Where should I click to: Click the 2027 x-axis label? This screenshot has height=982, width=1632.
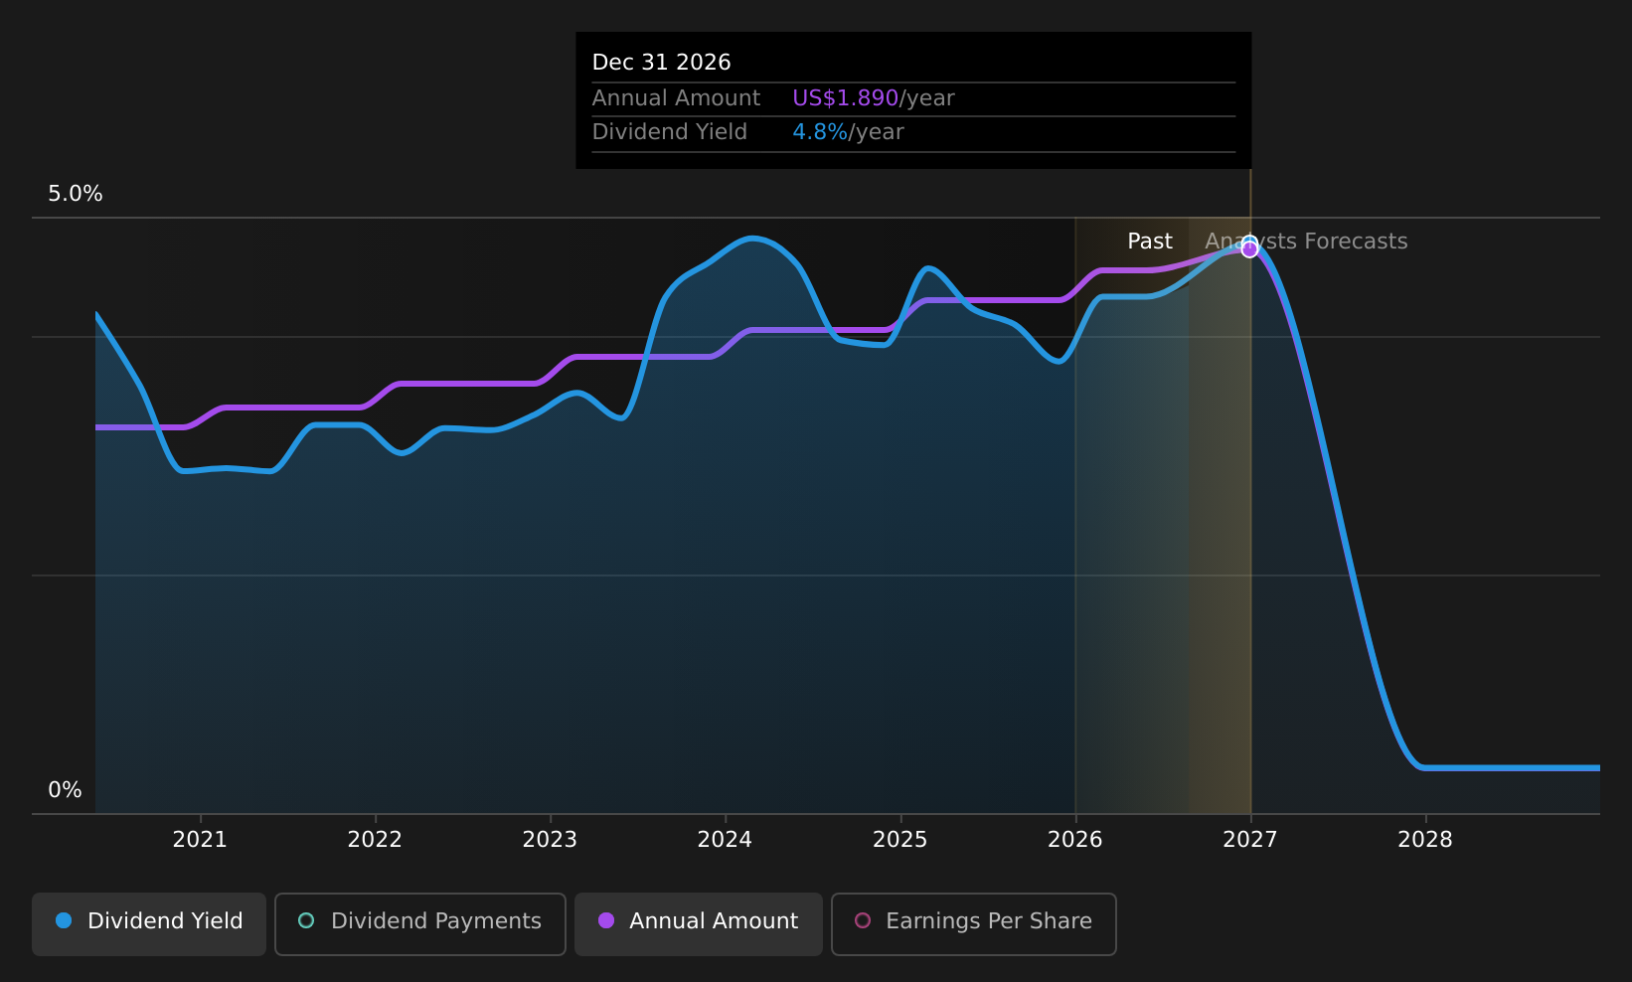[1250, 840]
